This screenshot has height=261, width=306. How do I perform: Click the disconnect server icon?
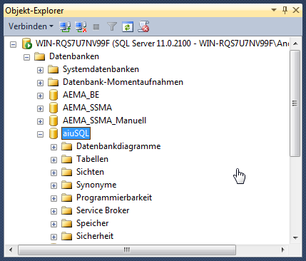click(x=81, y=26)
